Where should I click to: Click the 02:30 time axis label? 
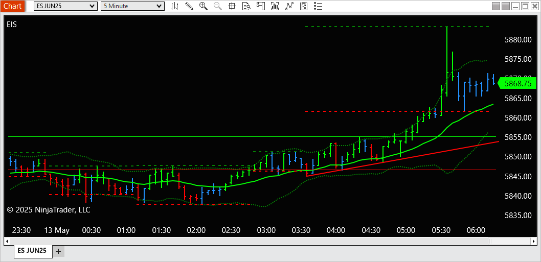coord(231,230)
